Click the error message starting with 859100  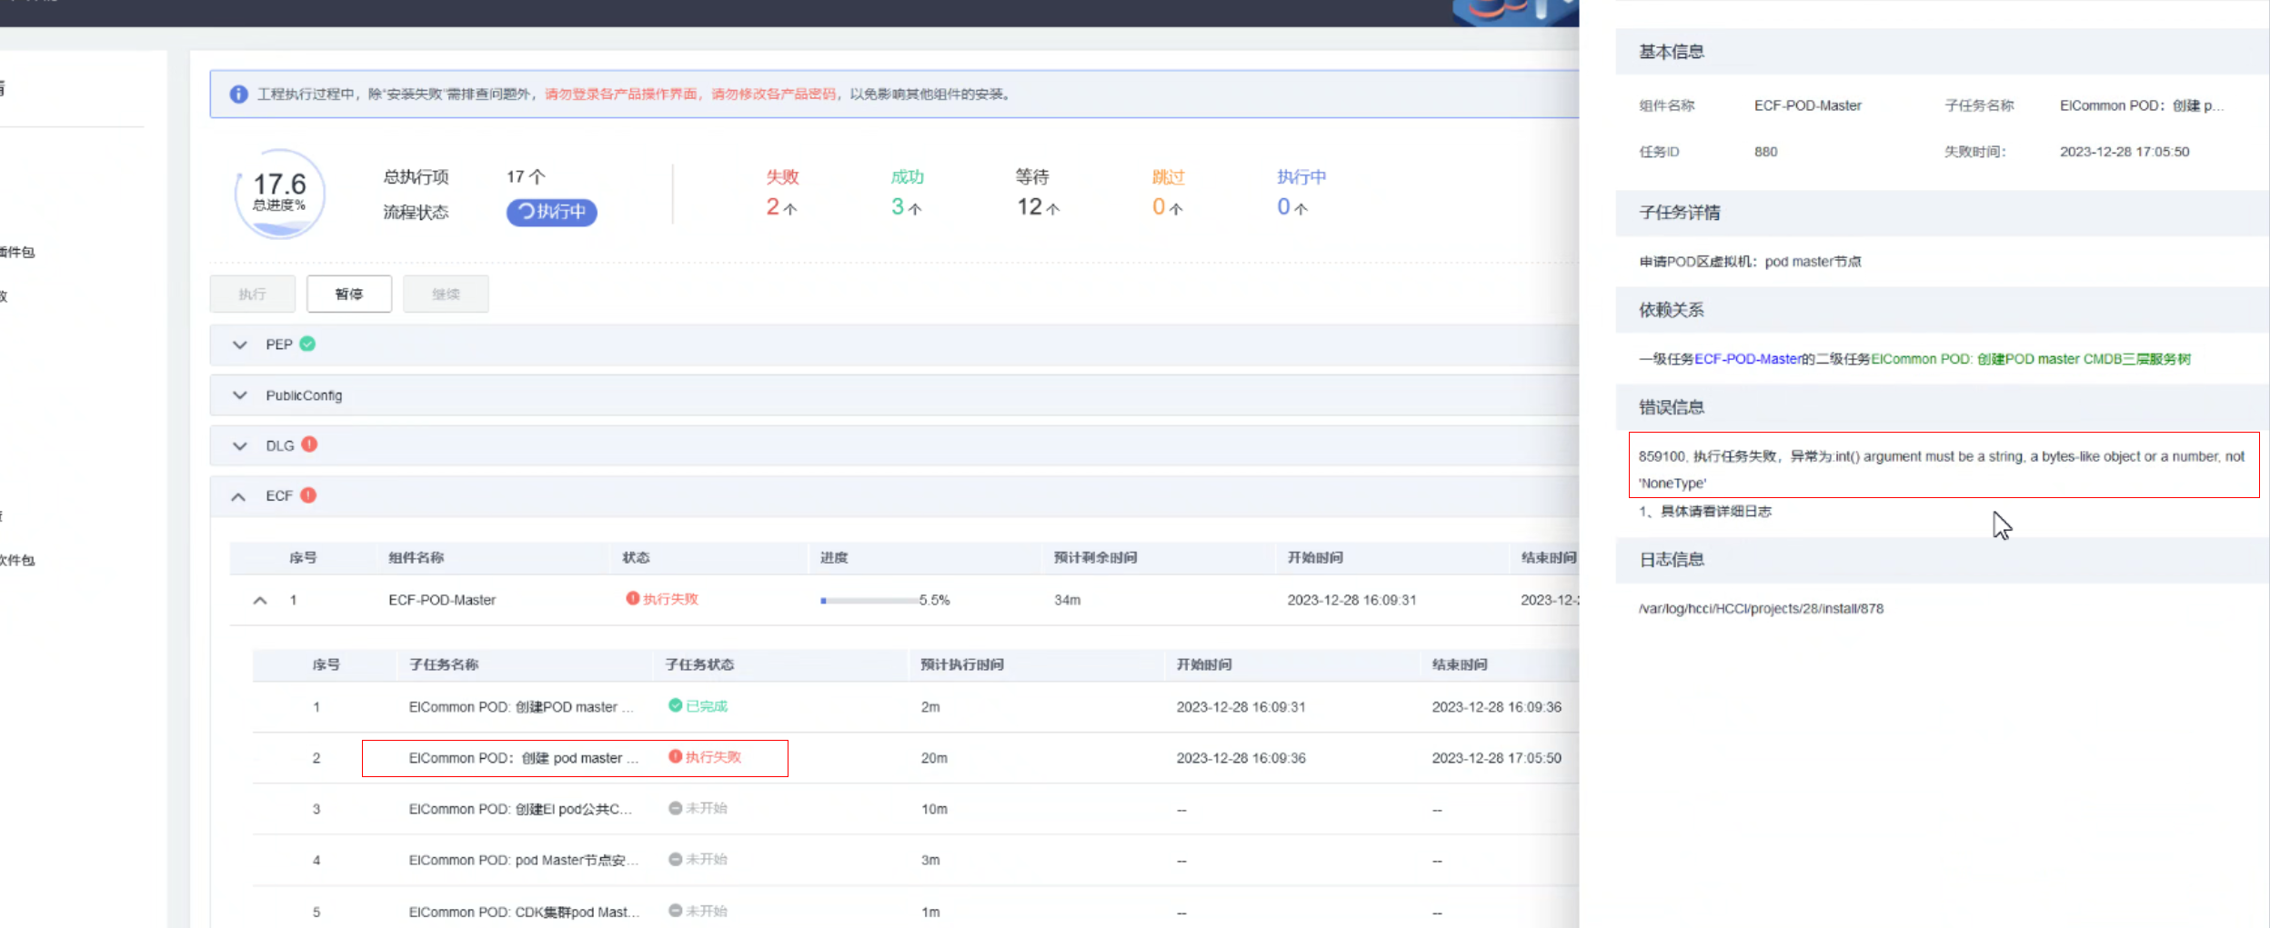pos(1942,469)
